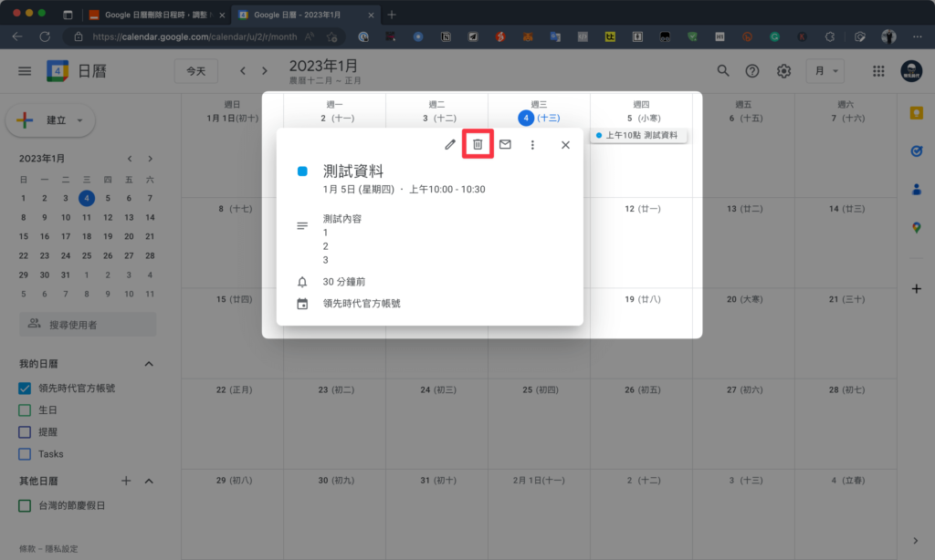
Task: Click the Google account avatar
Action: (911, 71)
